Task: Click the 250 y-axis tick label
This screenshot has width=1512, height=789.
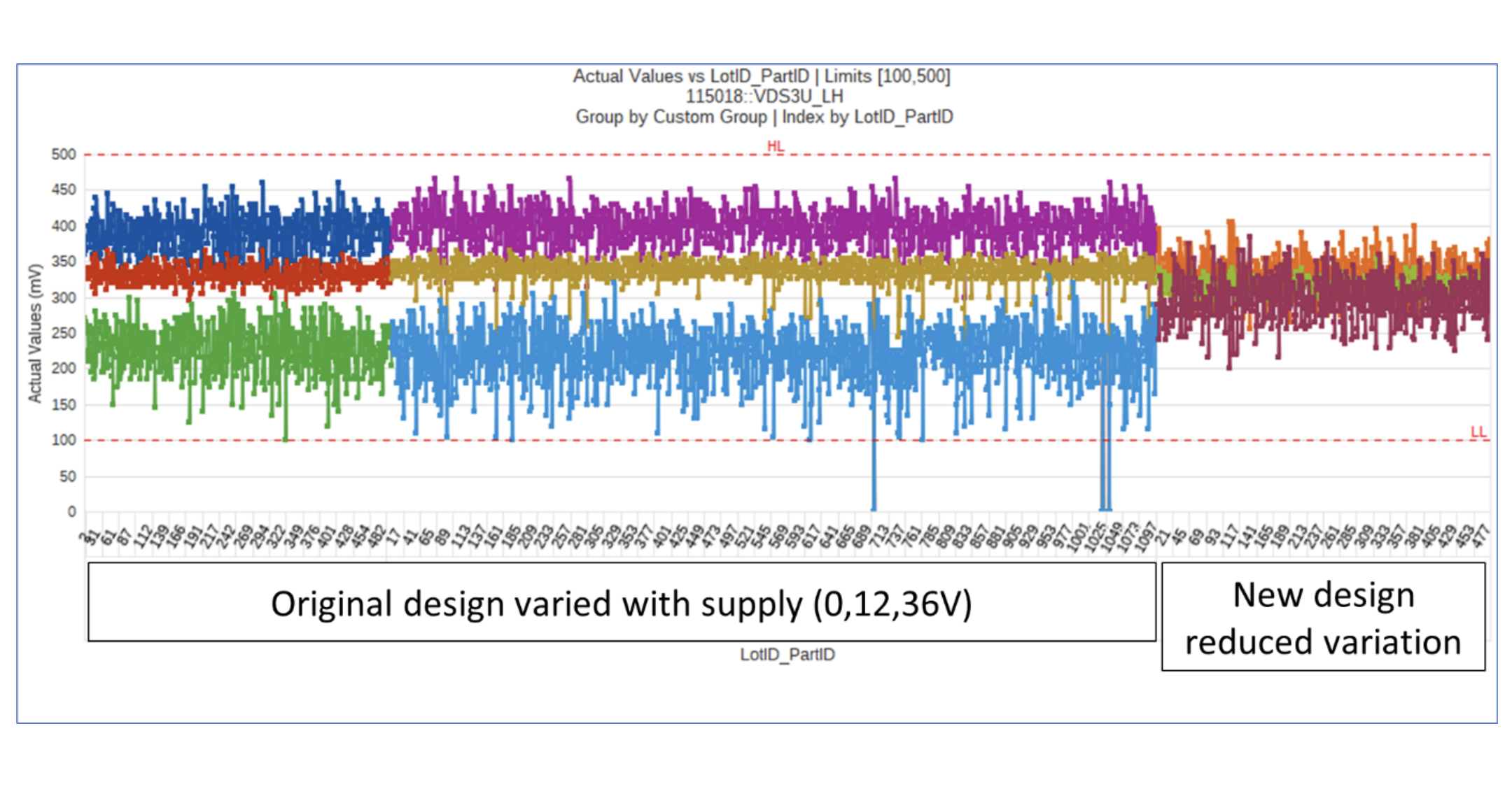Action: click(x=64, y=333)
